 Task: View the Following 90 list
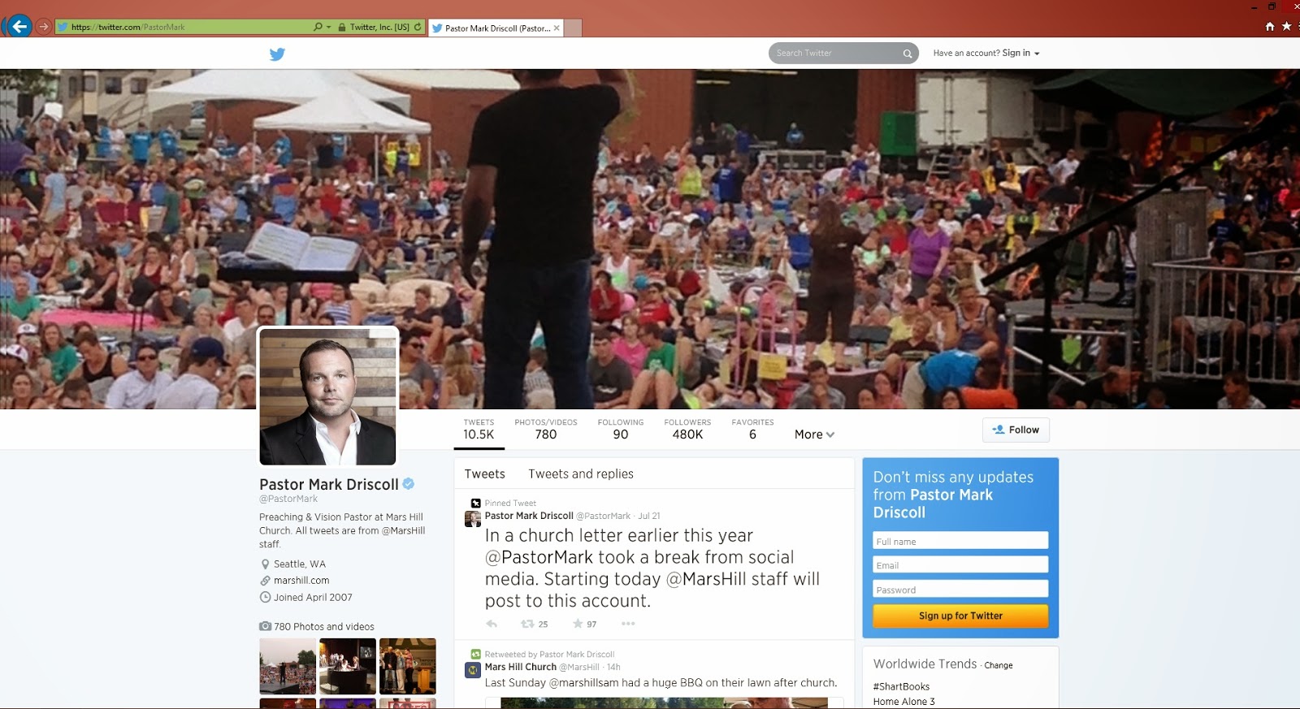pos(621,430)
